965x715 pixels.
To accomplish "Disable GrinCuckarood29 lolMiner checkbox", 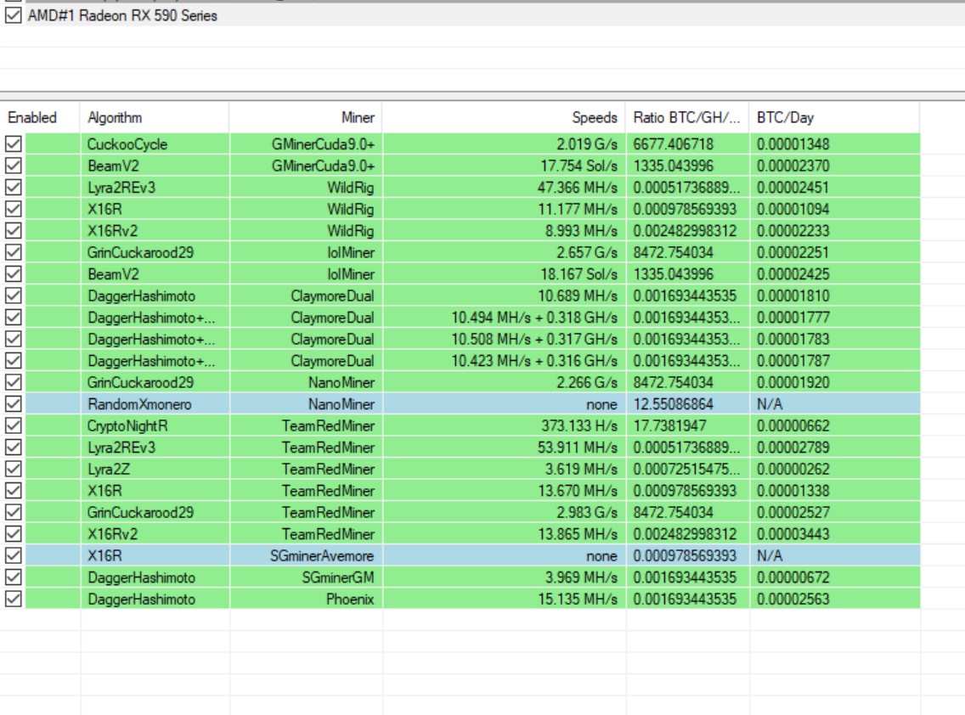I will [x=13, y=252].
